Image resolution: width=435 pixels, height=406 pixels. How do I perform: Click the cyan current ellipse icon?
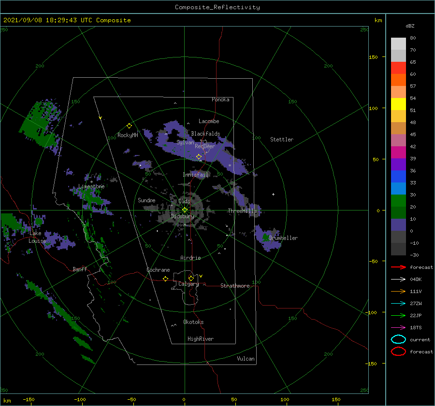tap(398, 339)
